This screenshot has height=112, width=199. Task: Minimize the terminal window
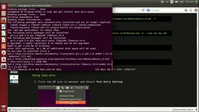coord(12,6)
